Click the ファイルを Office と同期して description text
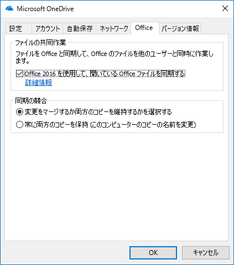 (115, 57)
